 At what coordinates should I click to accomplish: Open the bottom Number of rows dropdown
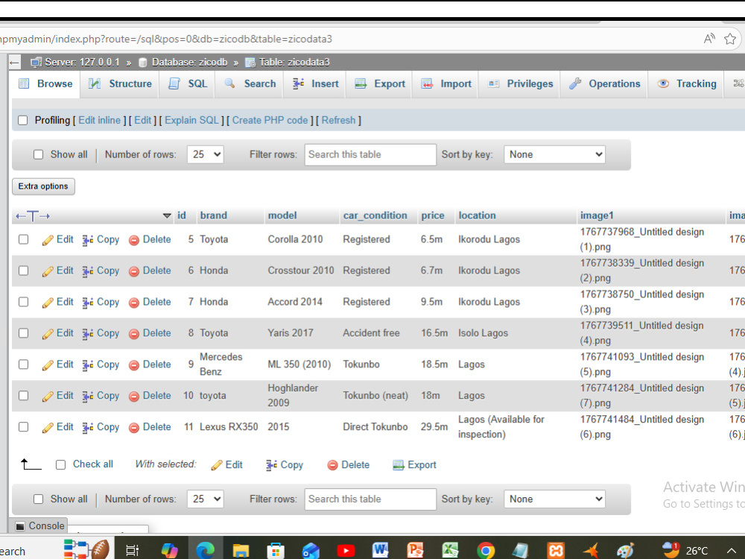(206, 499)
